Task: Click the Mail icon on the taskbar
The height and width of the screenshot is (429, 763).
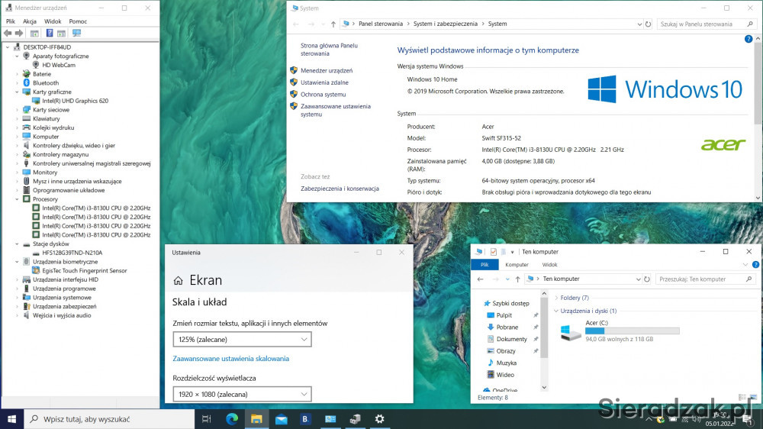Action: 281,419
